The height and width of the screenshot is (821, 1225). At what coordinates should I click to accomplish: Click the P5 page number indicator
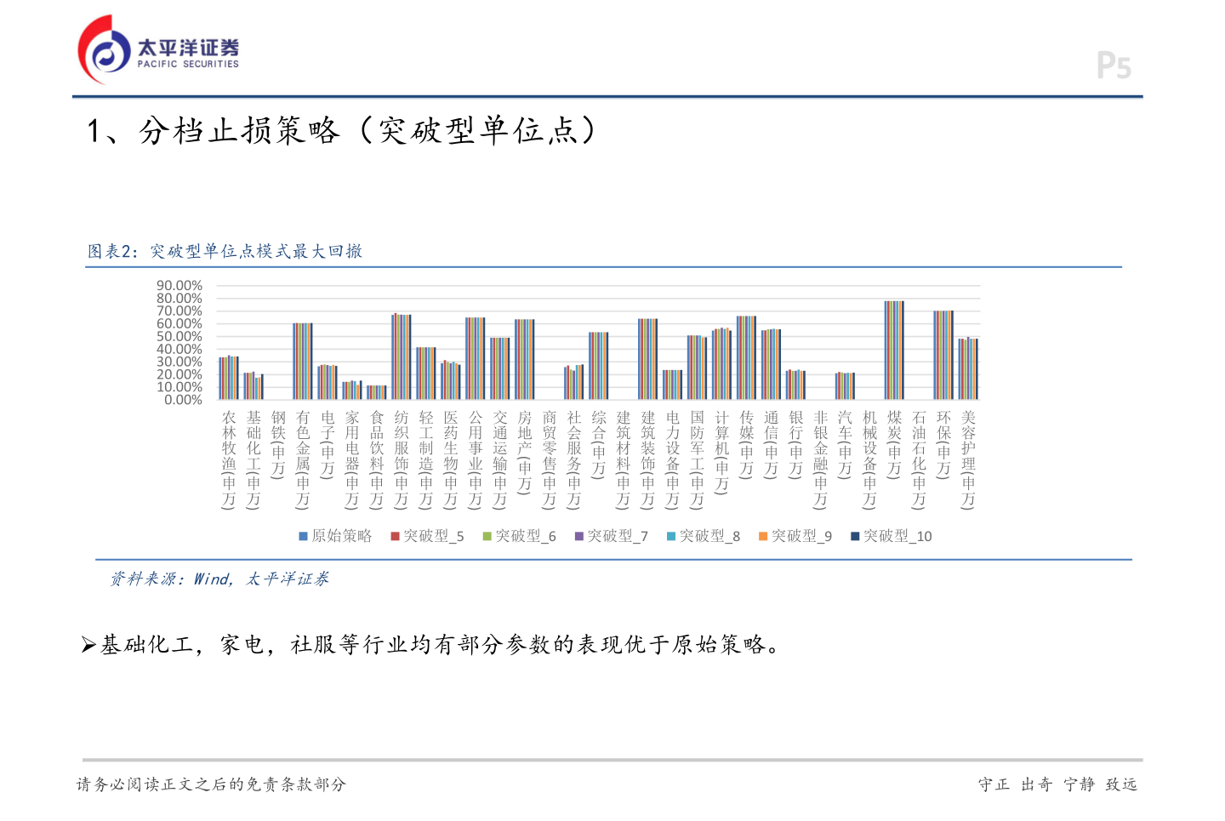tap(1115, 65)
